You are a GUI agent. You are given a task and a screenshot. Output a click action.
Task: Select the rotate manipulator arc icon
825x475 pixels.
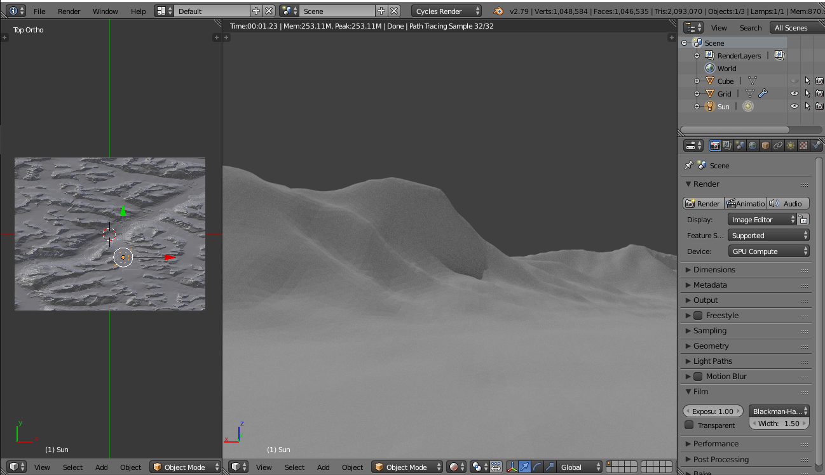point(538,467)
